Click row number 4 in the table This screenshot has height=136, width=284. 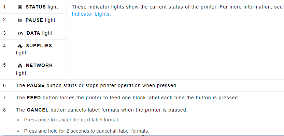[x=4, y=45]
